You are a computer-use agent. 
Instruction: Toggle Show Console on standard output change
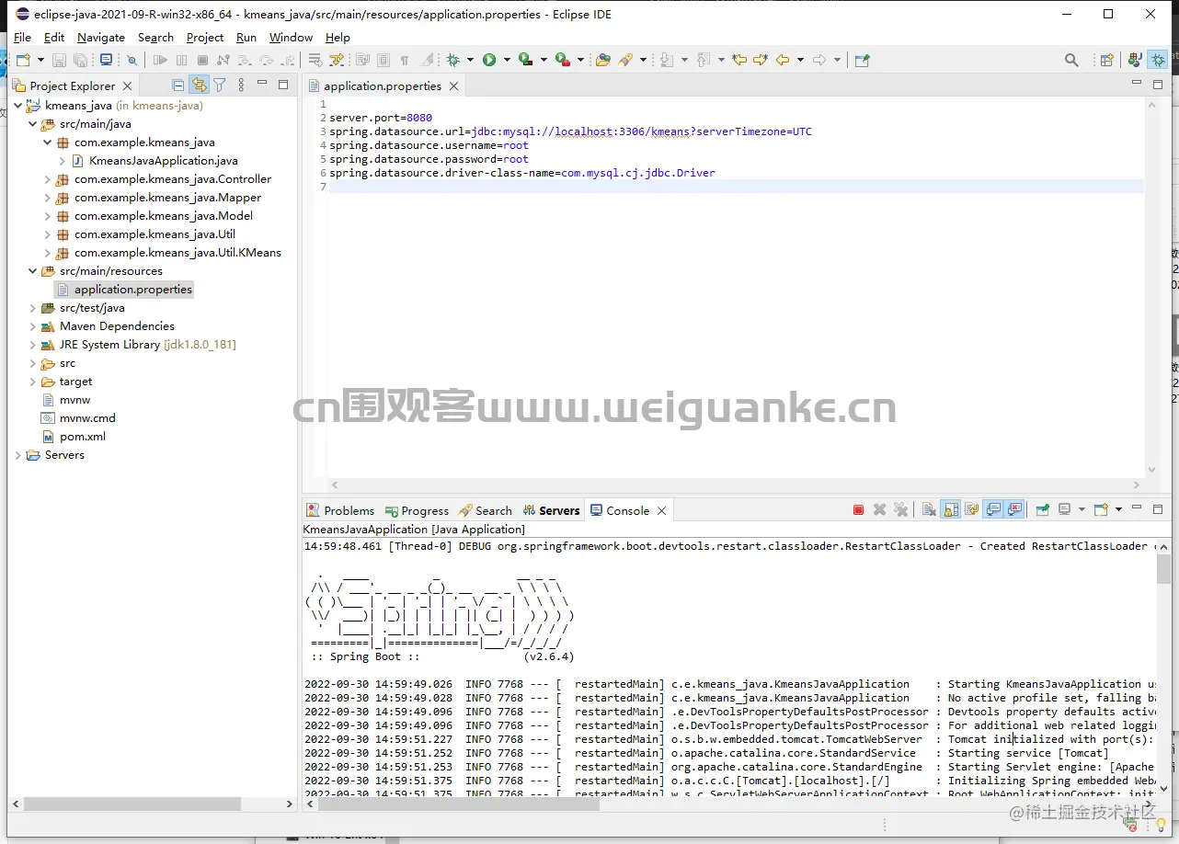993,509
